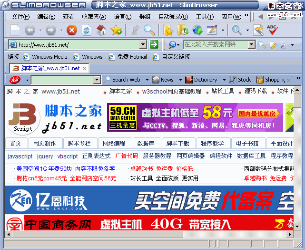Expand the address bar URL dropdown
The width and height of the screenshot is (305, 250).
point(143,44)
